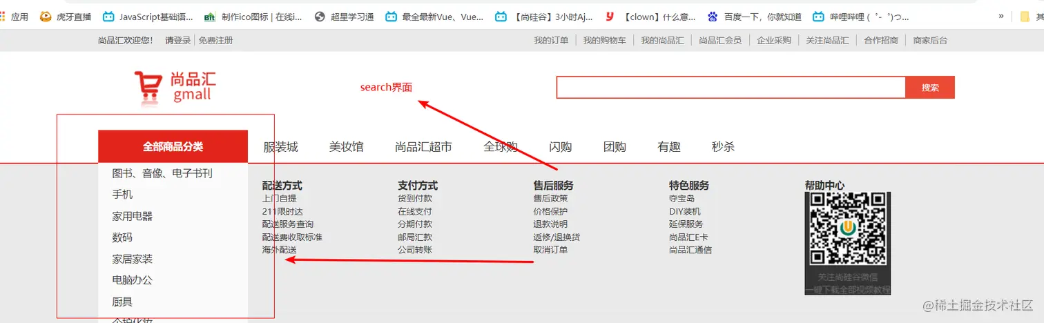Click the 在线支付 link

click(415, 211)
